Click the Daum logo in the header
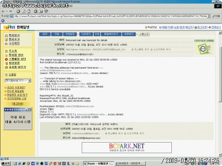This screenshot has height=166, width=222. tap(9, 27)
